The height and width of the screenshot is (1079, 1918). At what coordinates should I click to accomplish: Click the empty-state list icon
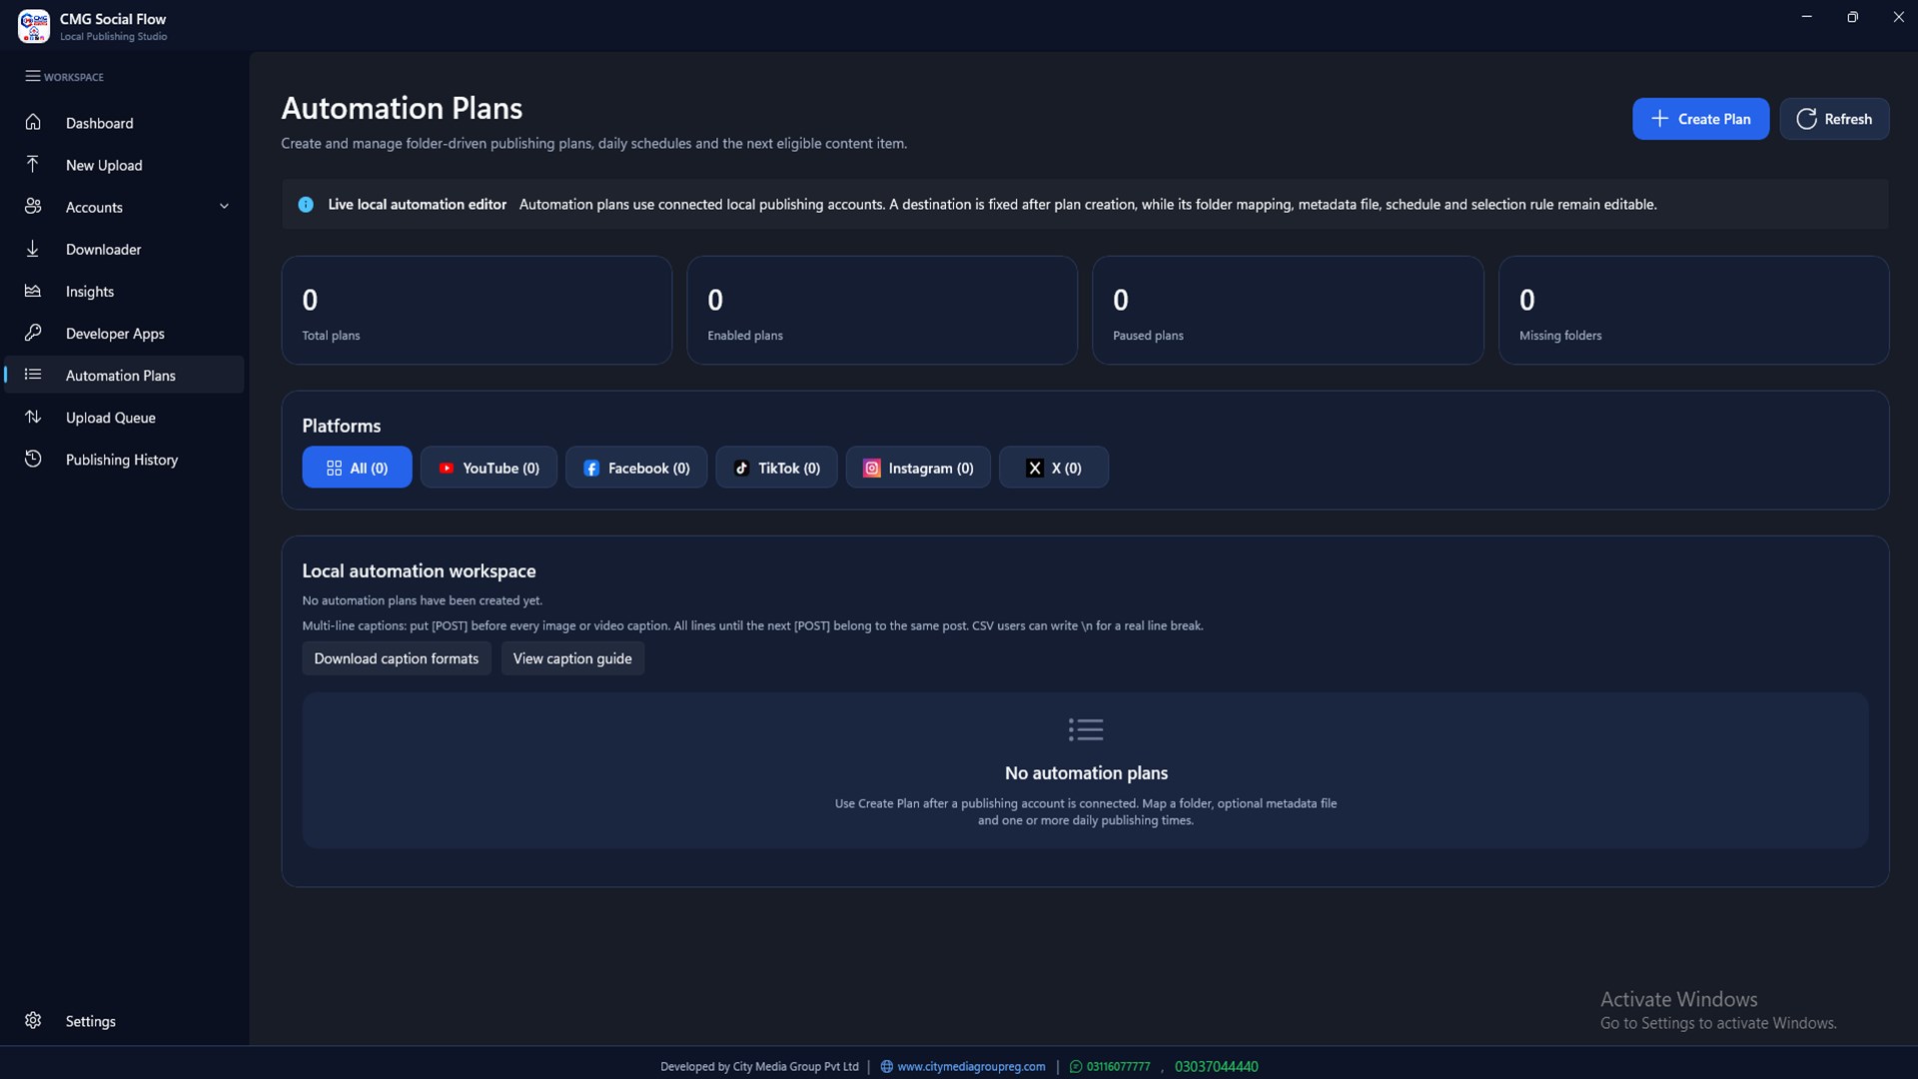1086,729
